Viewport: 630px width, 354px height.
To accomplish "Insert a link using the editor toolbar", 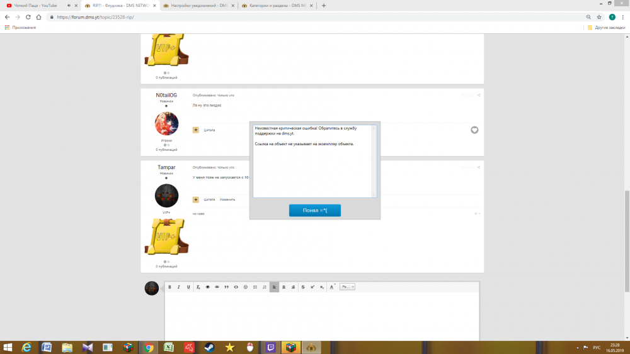I will pos(217,287).
